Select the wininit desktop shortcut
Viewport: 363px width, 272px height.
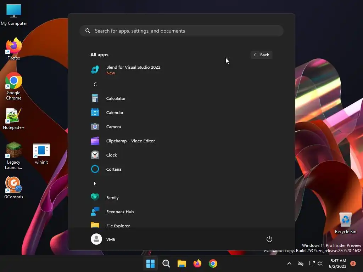tap(41, 154)
